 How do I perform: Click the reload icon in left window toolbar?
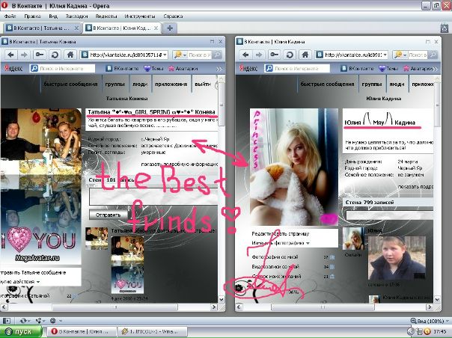(x=55, y=55)
